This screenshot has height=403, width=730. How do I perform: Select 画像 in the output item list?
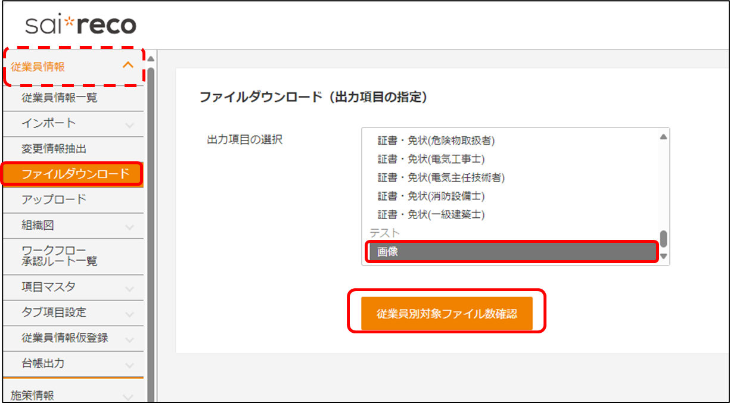coord(512,251)
